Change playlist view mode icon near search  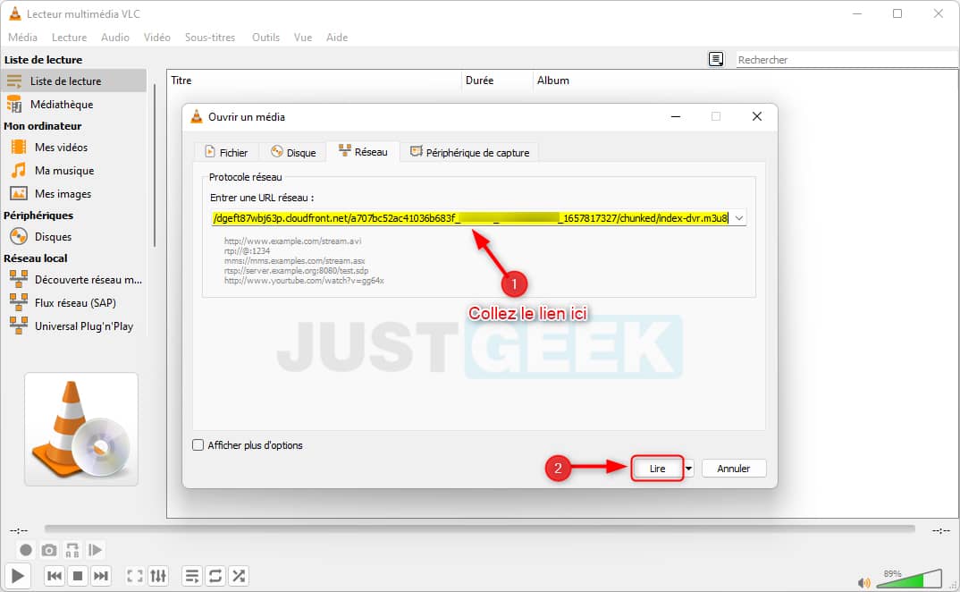716,59
